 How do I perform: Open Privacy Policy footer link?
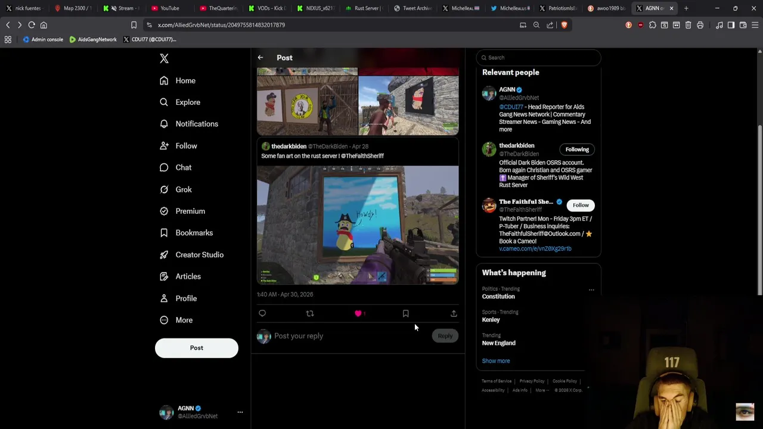coord(532,381)
